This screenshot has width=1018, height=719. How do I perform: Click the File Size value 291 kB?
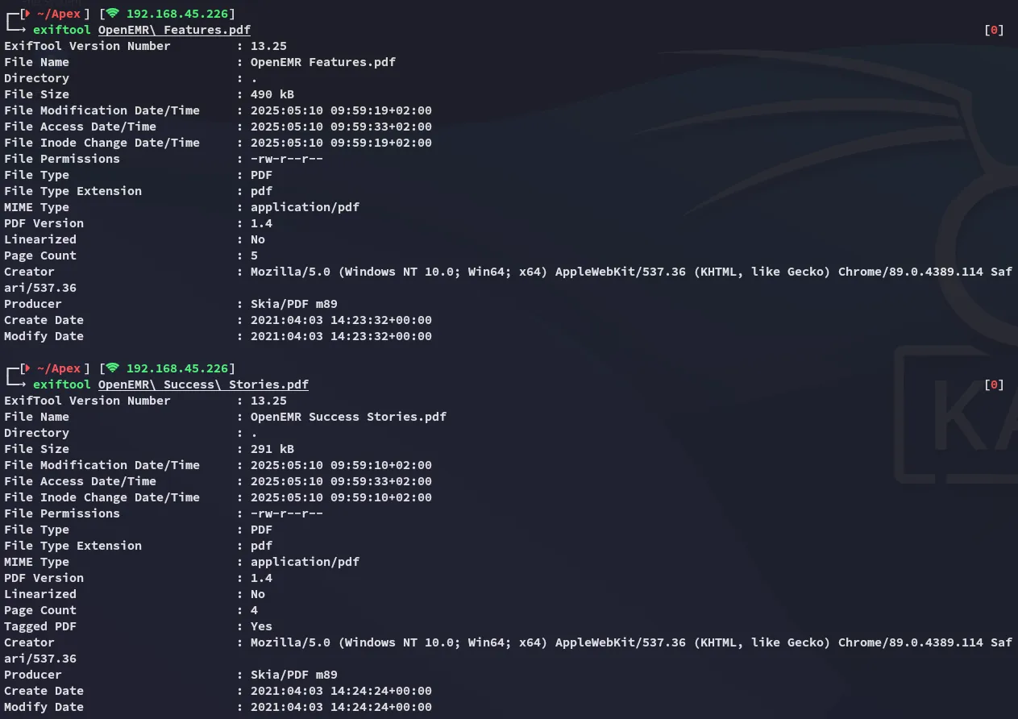[x=272, y=449]
